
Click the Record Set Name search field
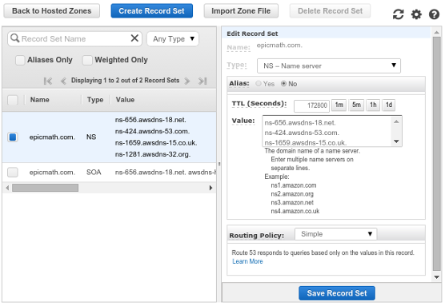pos(75,39)
